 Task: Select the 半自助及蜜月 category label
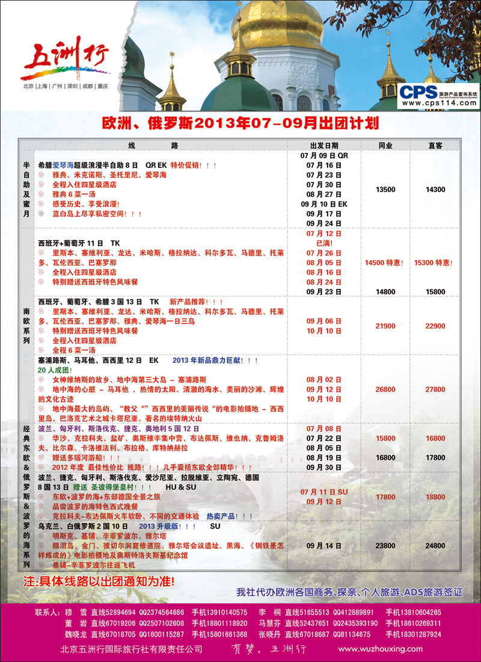click(26, 190)
